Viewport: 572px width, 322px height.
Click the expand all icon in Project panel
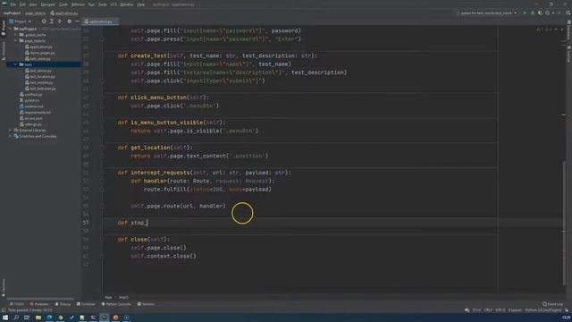52,21
